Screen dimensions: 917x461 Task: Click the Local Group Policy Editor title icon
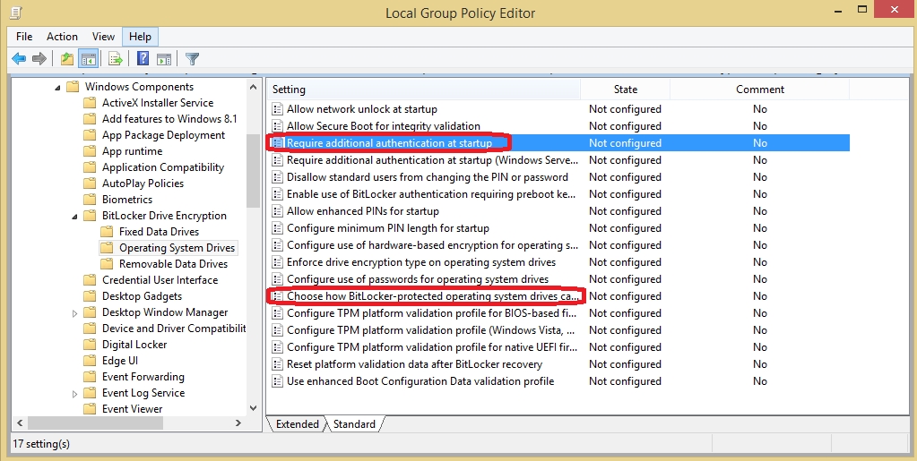pos(16,13)
